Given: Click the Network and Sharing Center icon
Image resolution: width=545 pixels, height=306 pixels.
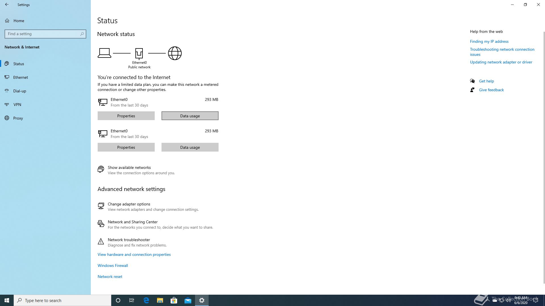Looking at the screenshot, I should (x=101, y=224).
